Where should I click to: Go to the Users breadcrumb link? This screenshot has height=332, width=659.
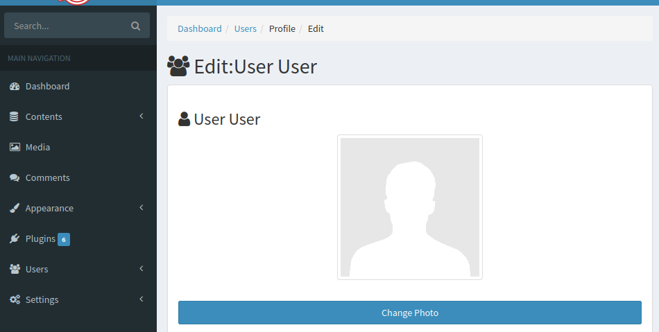tap(246, 28)
